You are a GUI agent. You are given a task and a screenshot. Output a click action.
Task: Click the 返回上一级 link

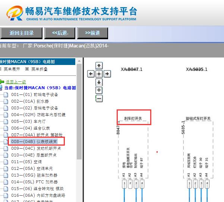point(16,82)
